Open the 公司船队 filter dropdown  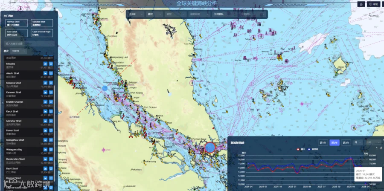coord(224,14)
